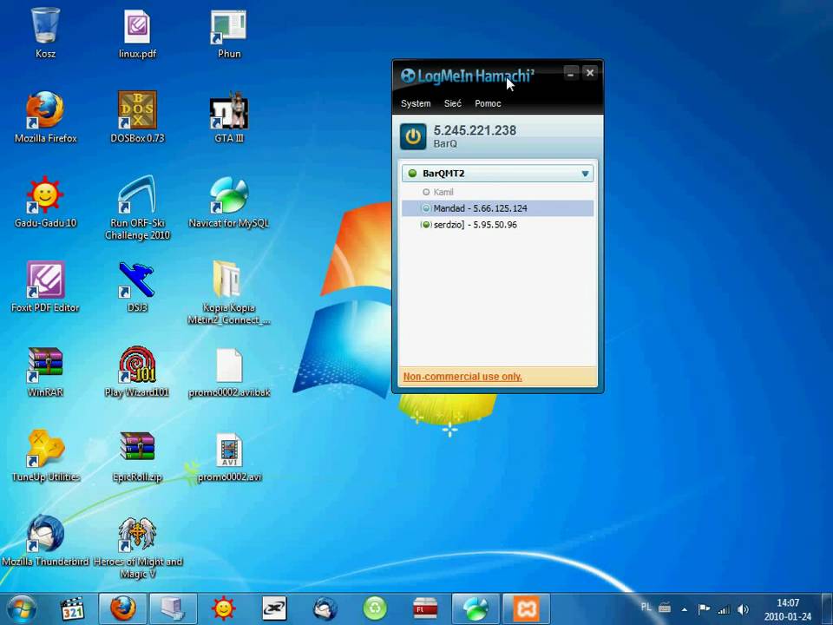Select the Phun desktop shortcut
Viewport: 833px width, 625px height.
229,33
